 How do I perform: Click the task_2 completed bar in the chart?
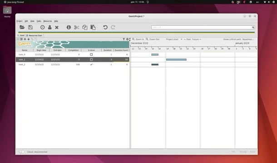(x=155, y=64)
